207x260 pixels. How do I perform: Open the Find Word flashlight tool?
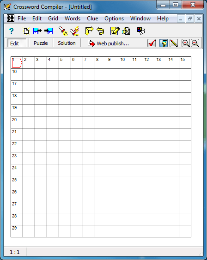tap(63, 31)
